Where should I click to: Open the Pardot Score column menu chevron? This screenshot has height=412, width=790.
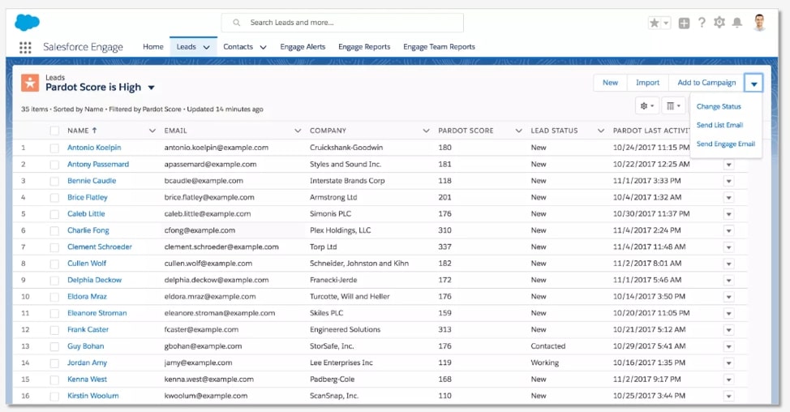coord(518,131)
